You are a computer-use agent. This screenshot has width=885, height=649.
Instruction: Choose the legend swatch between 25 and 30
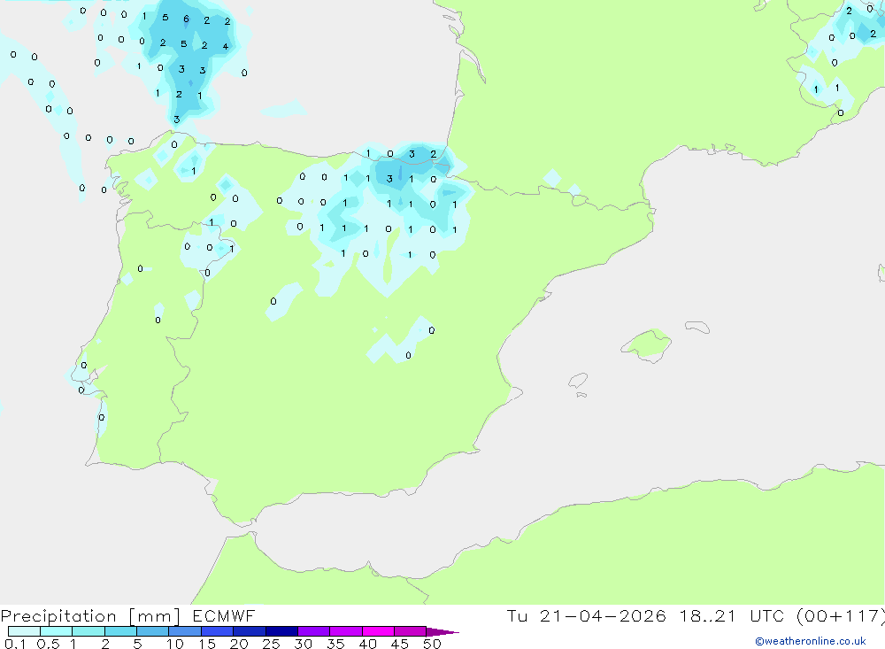click(281, 631)
